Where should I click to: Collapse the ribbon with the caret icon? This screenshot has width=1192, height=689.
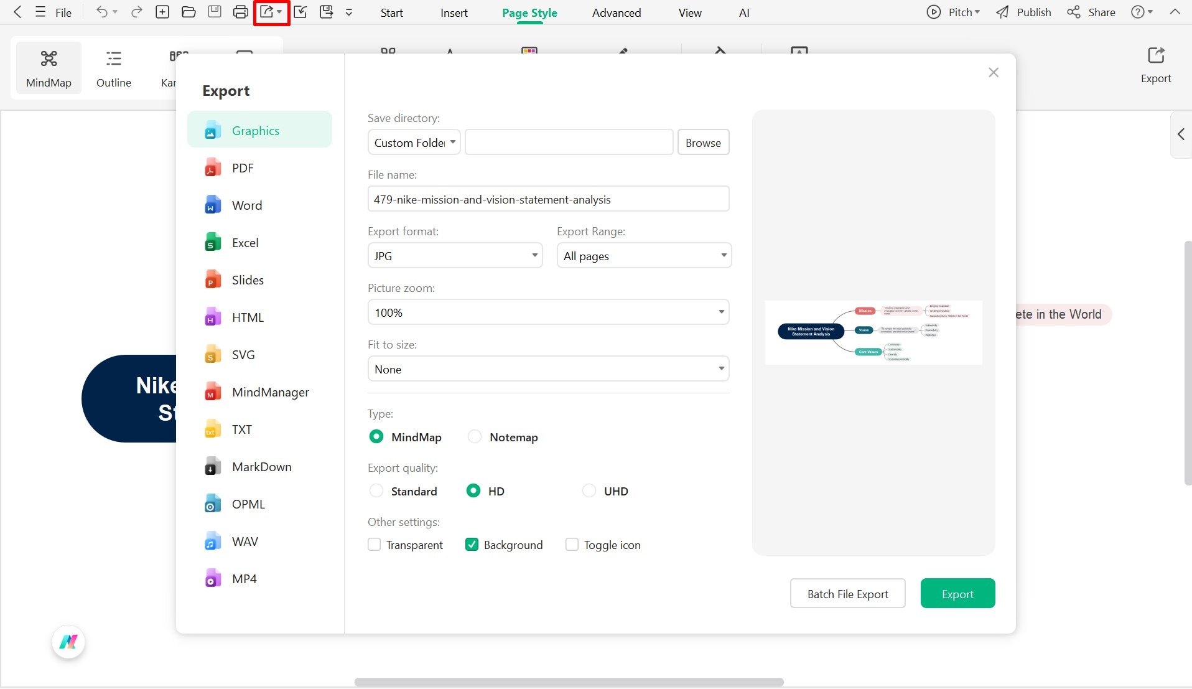(x=1175, y=12)
